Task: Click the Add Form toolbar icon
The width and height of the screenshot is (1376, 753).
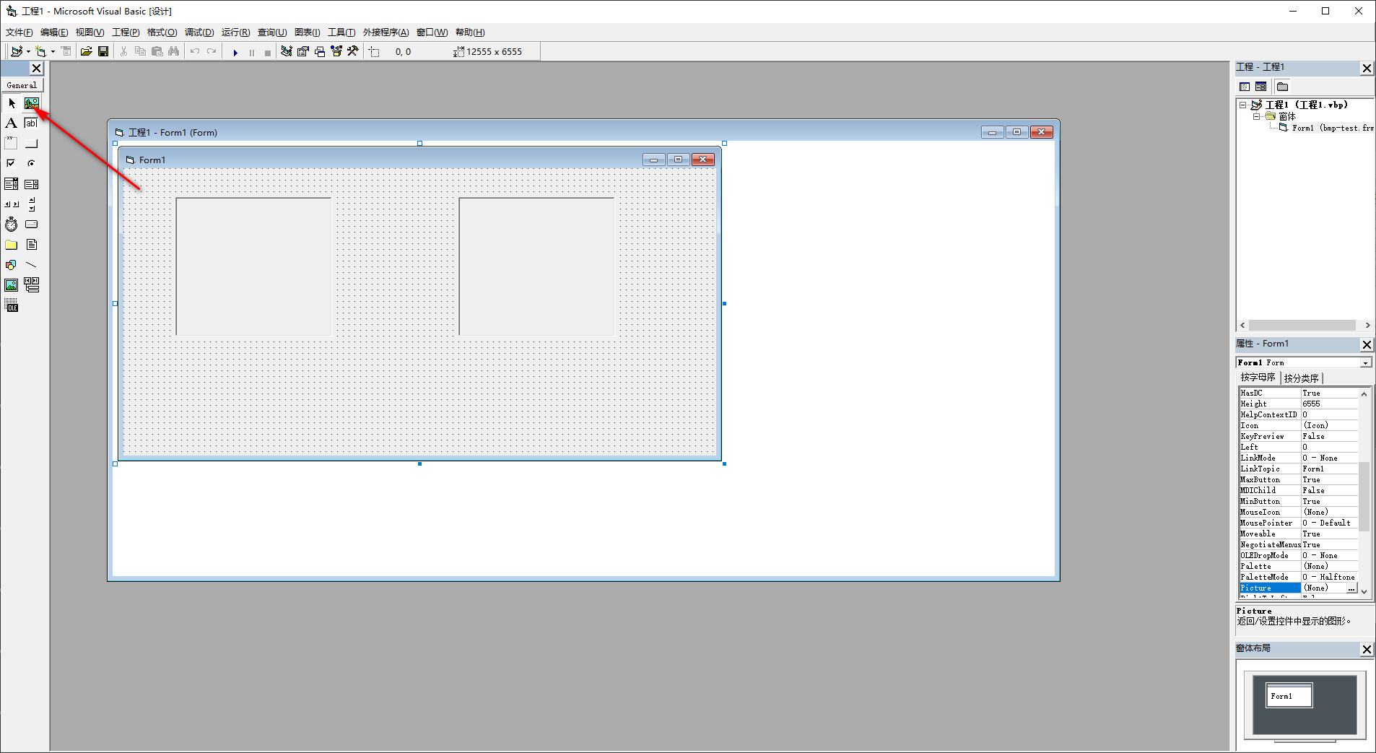Action: click(x=40, y=51)
